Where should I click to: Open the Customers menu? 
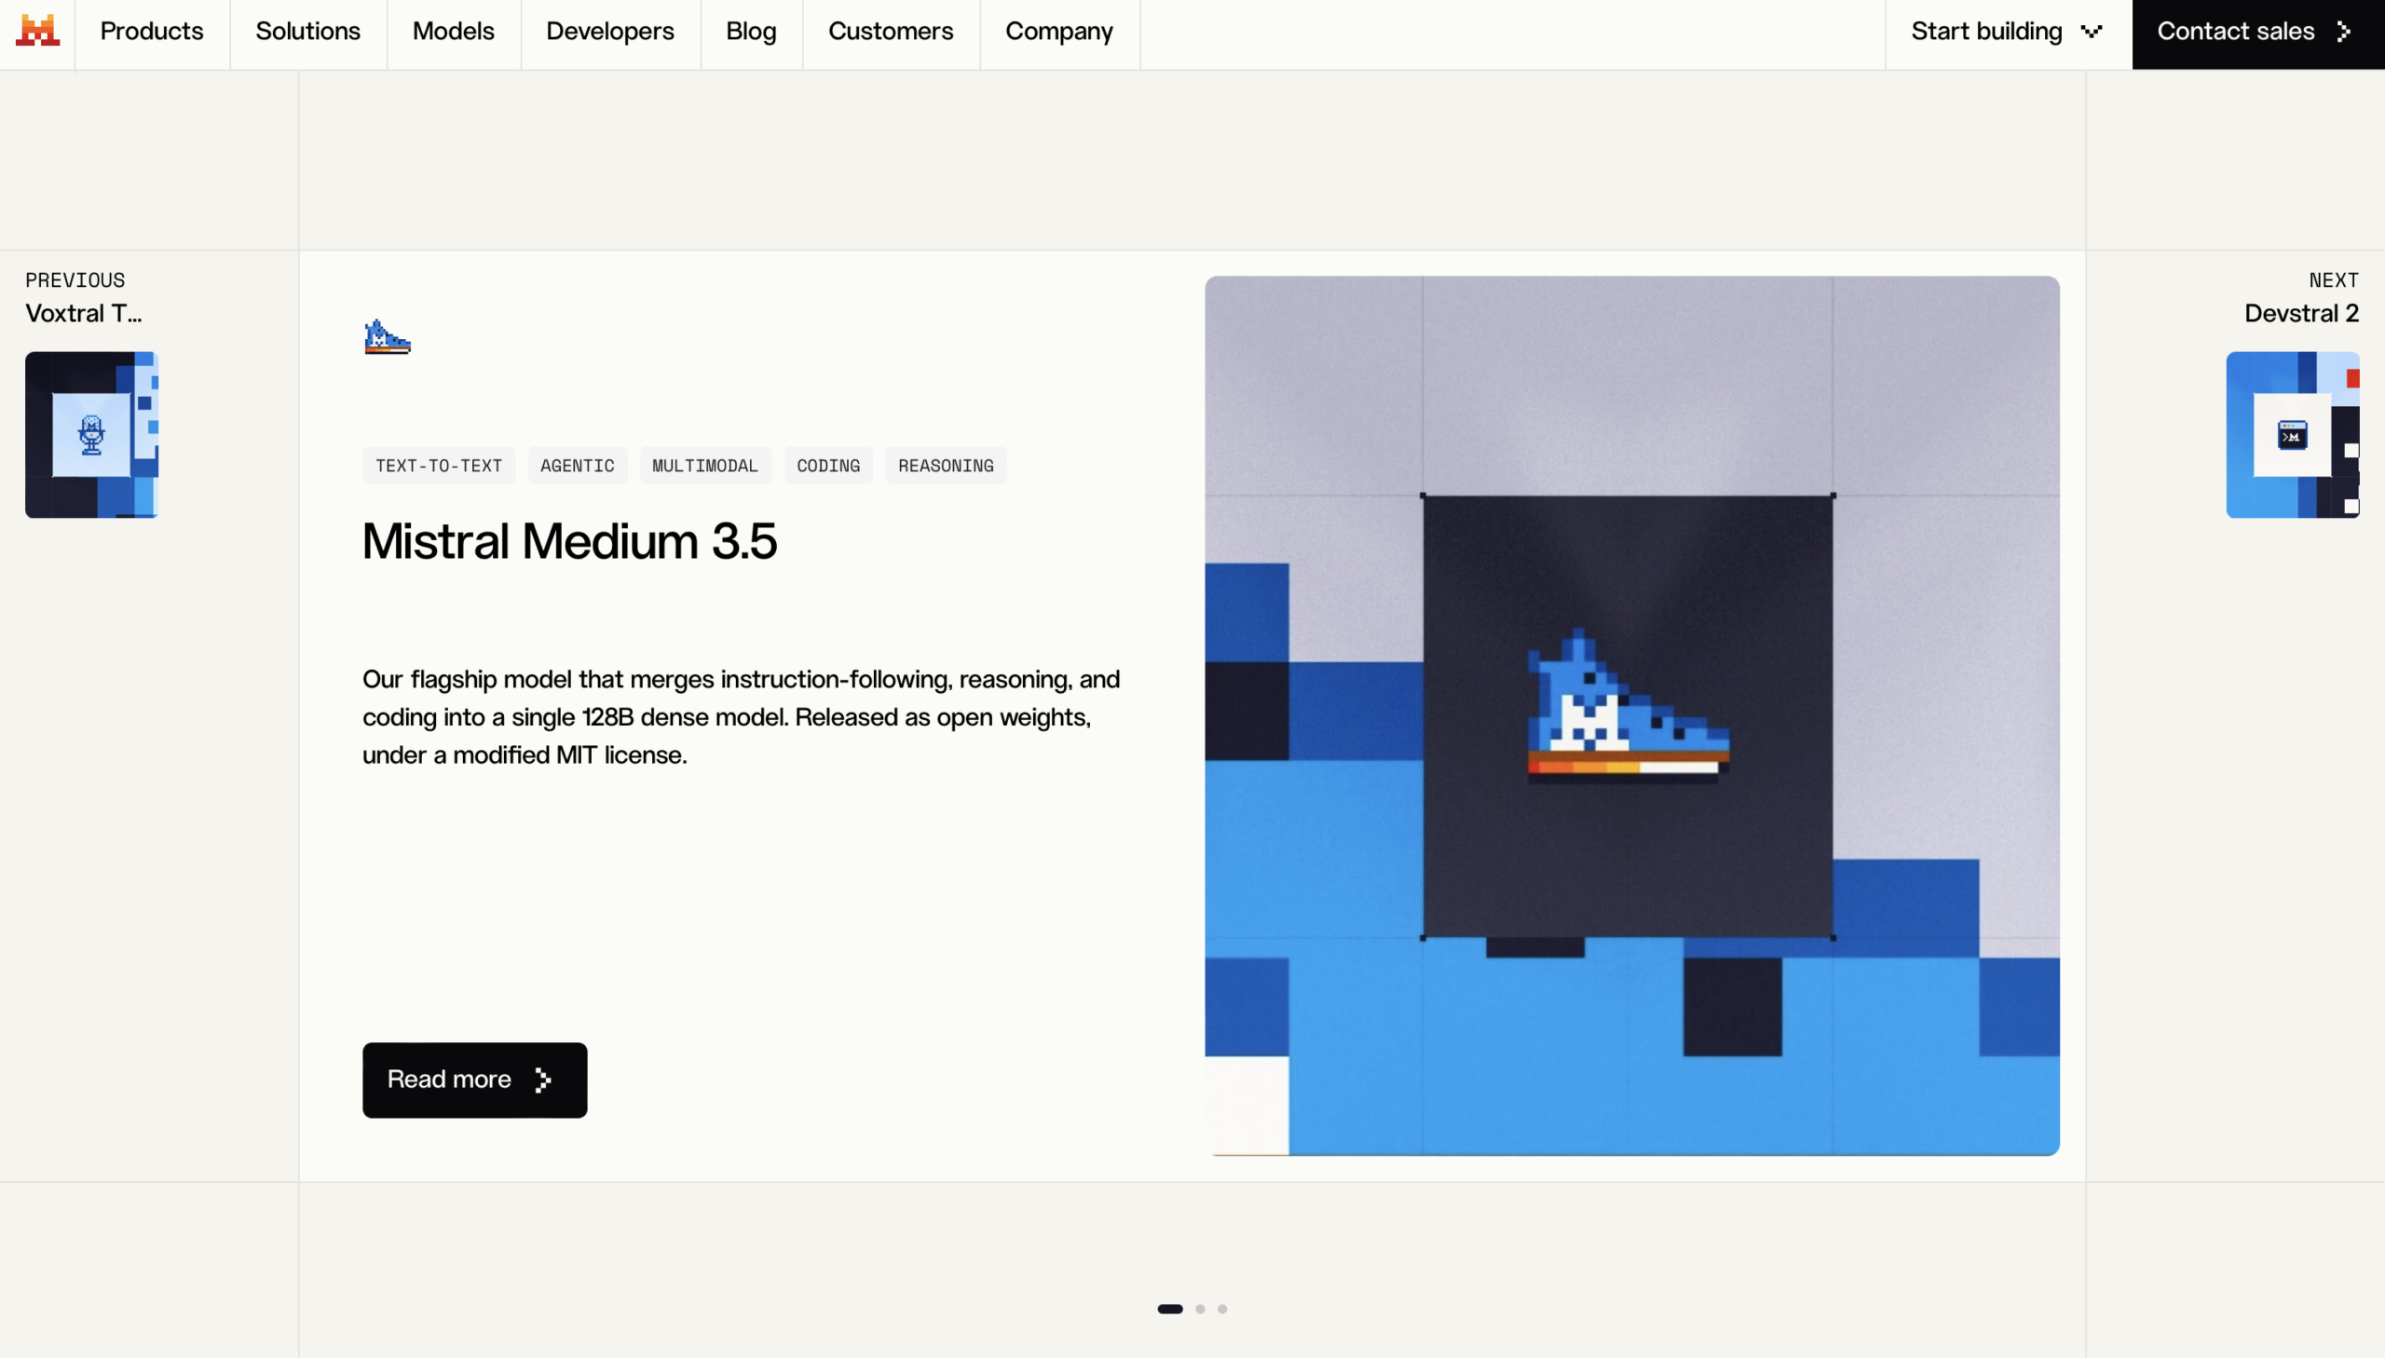click(891, 32)
